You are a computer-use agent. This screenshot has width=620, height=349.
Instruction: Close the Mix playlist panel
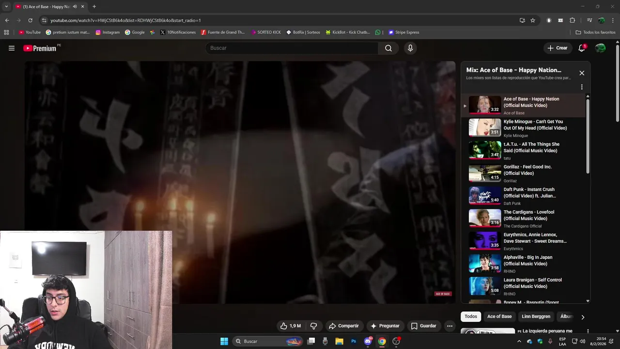point(582,73)
